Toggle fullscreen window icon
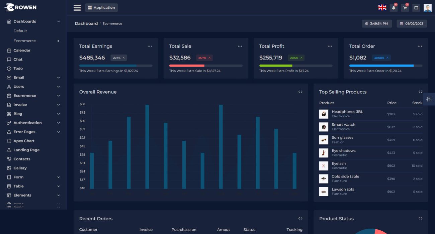 point(416,8)
